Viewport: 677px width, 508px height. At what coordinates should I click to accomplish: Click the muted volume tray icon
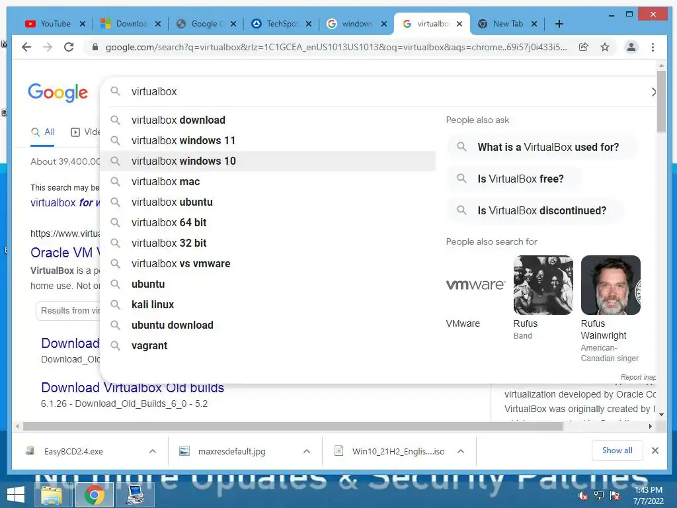tap(582, 496)
